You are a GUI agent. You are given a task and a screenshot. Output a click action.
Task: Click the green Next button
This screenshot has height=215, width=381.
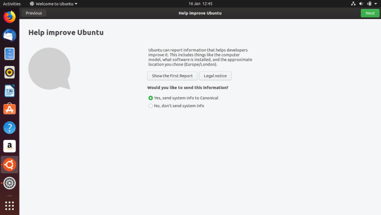click(370, 13)
